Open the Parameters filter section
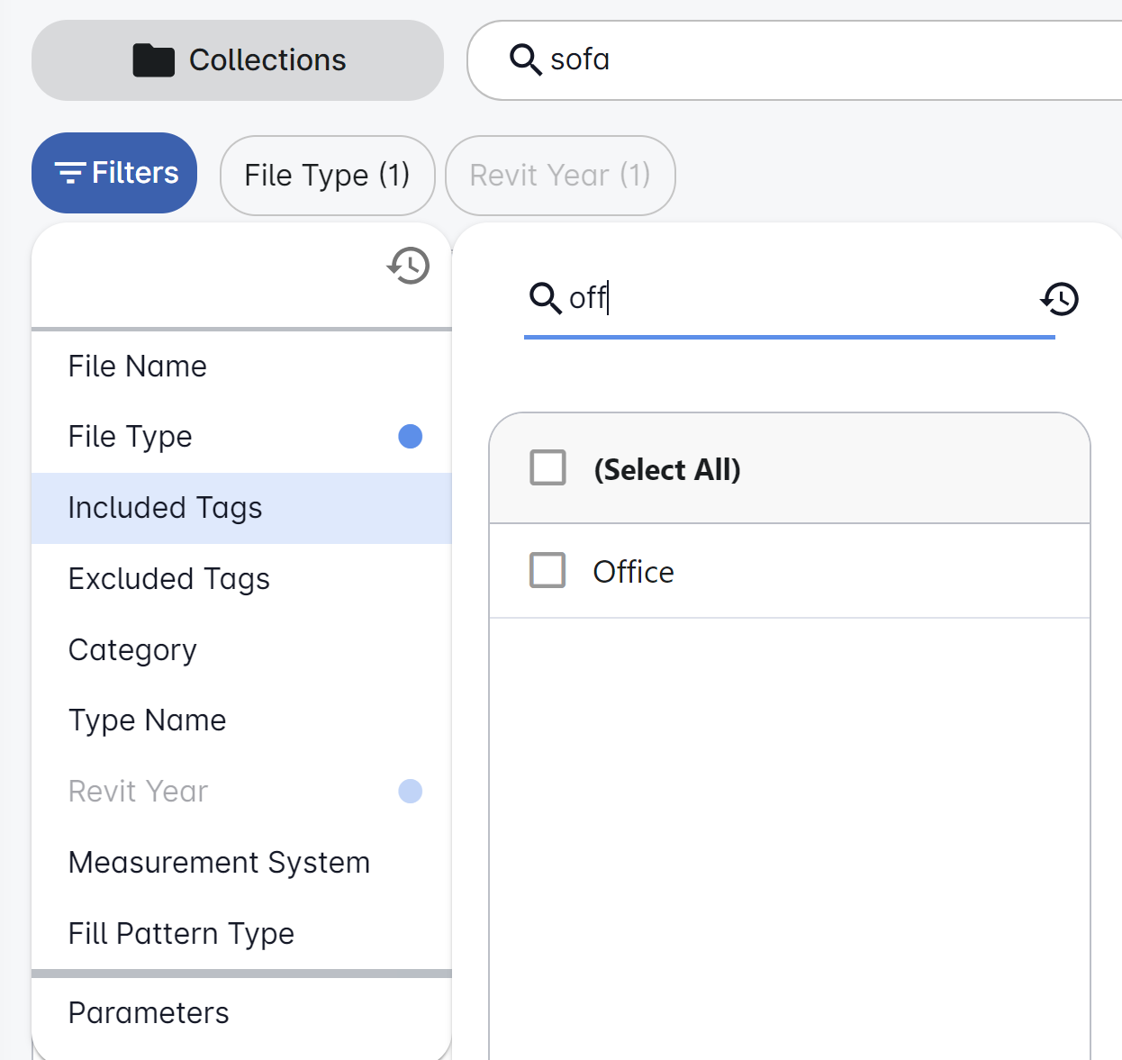The width and height of the screenshot is (1122, 1060). (x=149, y=1013)
